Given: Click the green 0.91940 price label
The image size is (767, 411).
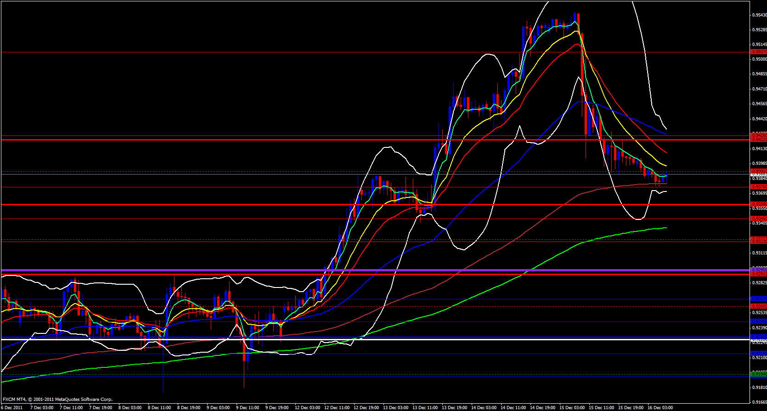Looking at the screenshot, I should tap(758, 374).
